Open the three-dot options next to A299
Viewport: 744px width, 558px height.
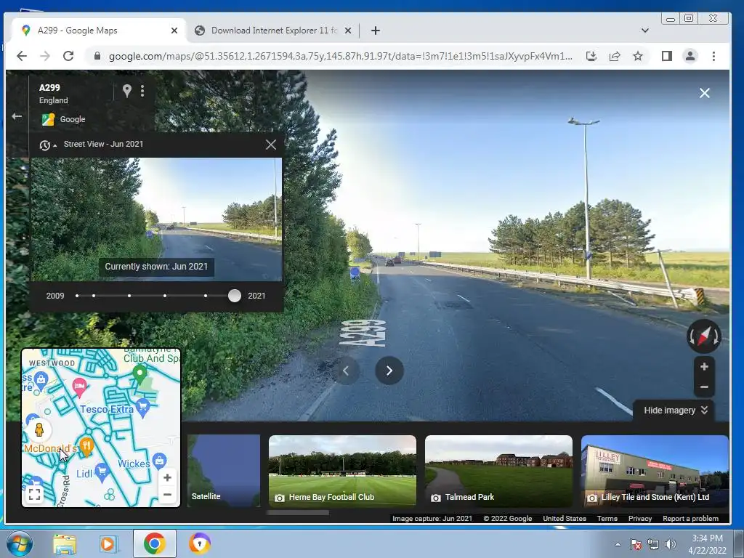tap(142, 91)
